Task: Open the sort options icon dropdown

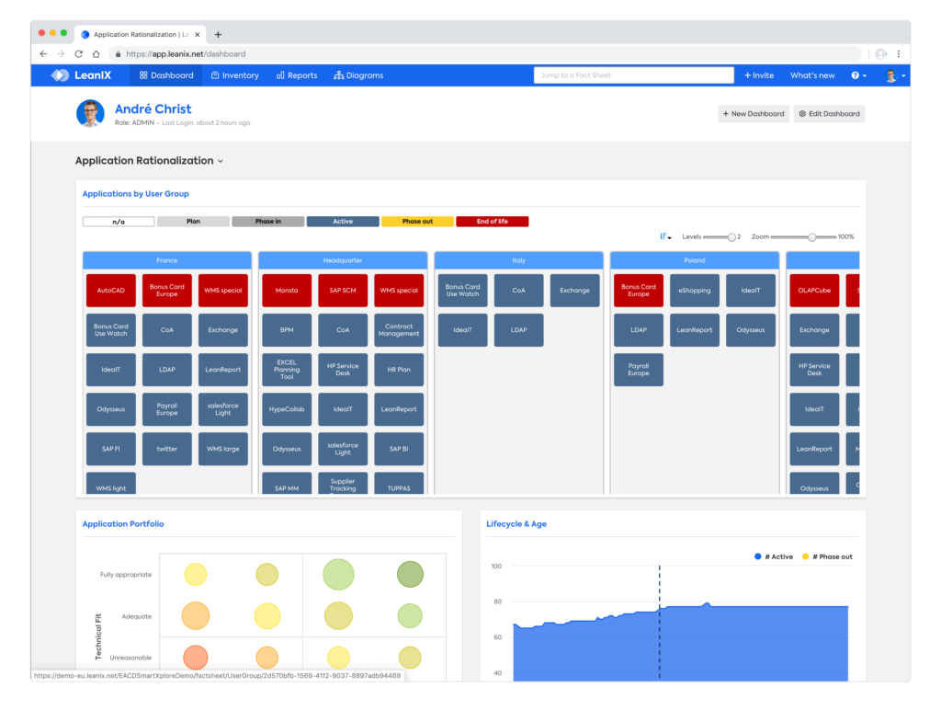Action: point(665,236)
